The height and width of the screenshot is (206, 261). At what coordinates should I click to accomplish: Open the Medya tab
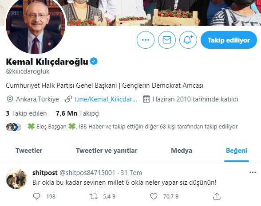click(x=182, y=151)
